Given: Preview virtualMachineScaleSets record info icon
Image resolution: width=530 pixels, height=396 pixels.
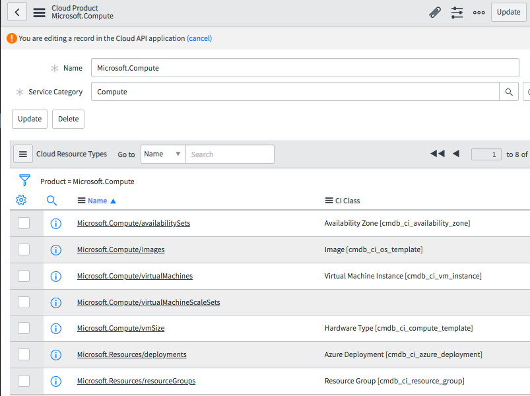Looking at the screenshot, I should click(55, 303).
